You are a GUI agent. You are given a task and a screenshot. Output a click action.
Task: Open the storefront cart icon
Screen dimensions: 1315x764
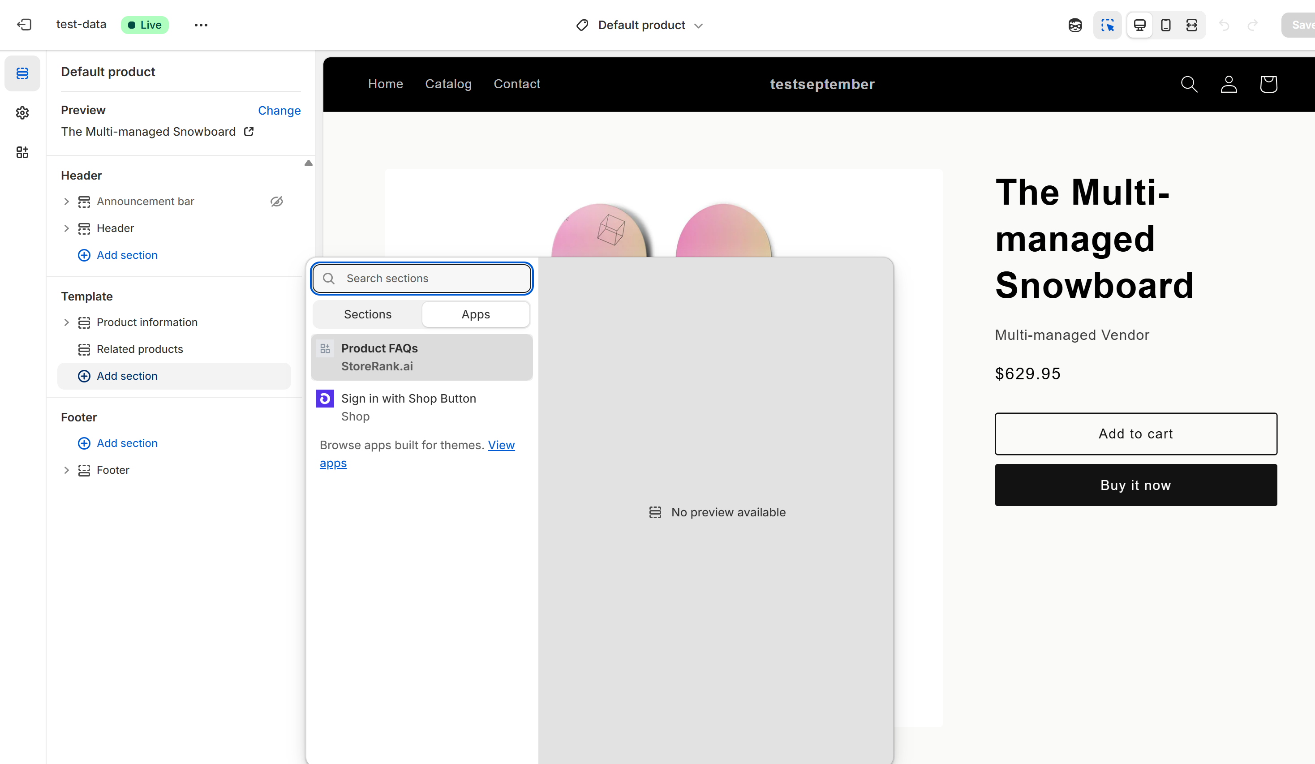pyautogui.click(x=1268, y=84)
